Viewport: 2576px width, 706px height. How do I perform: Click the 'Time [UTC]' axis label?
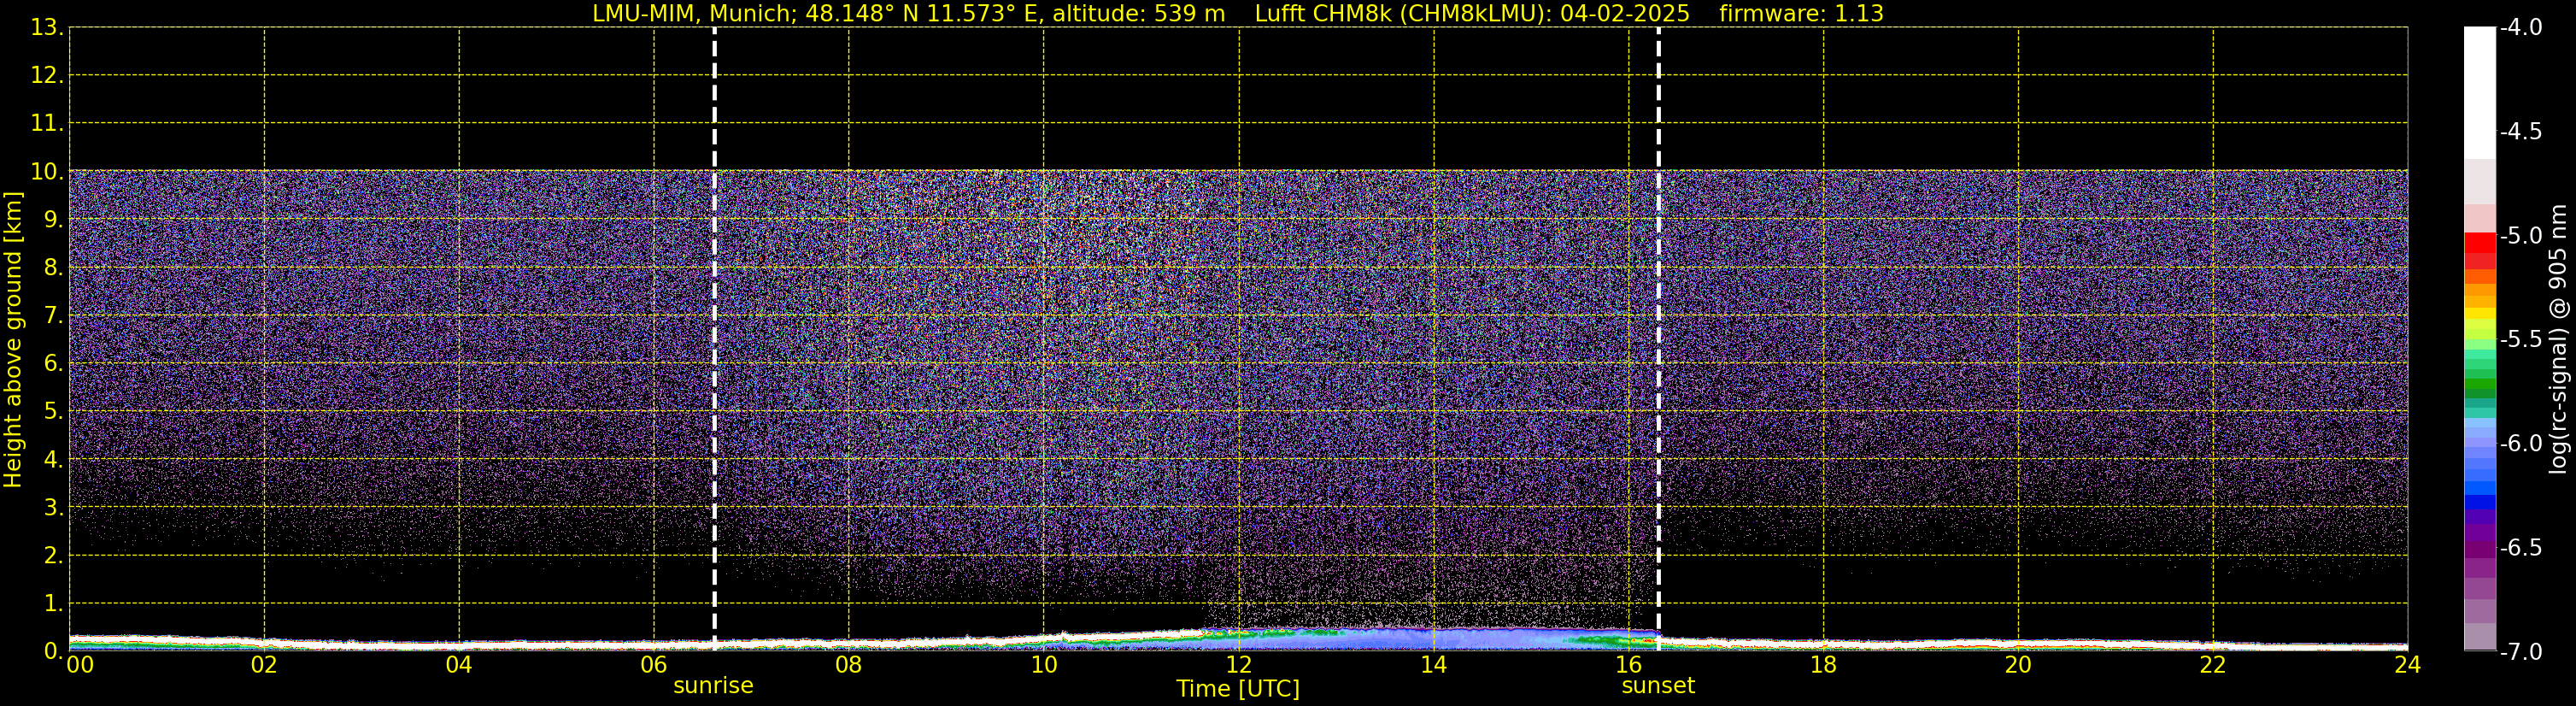pyautogui.click(x=1238, y=689)
